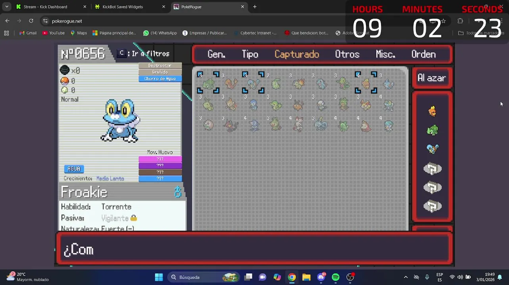
Task: Open the Orden sort dropdown
Action: click(x=423, y=55)
